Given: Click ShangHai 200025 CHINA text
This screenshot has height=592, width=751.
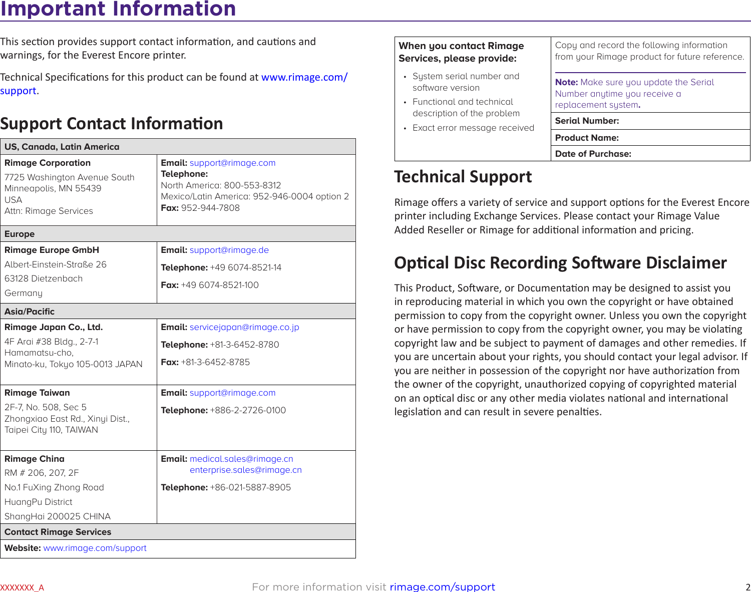Looking at the screenshot, I should [58, 516].
